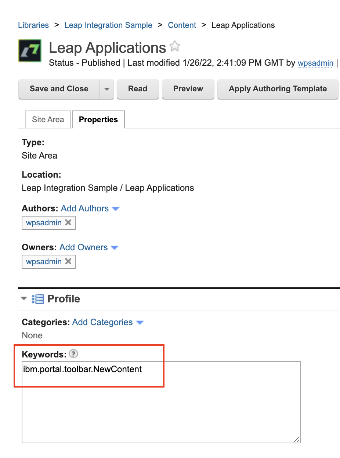Collapse the Profile section
This screenshot has width=340, height=458.
coord(23,299)
